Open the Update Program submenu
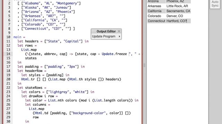The image size is (222, 124). point(106,37)
